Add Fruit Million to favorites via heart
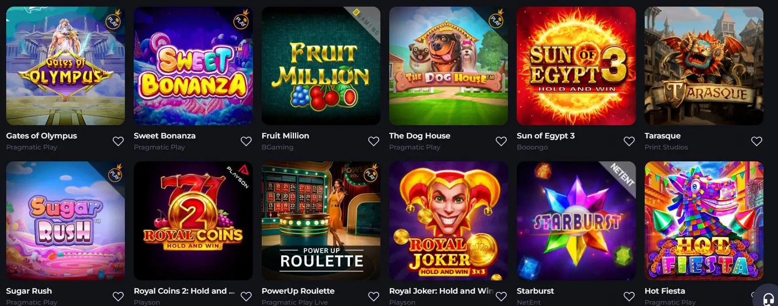 click(x=374, y=141)
